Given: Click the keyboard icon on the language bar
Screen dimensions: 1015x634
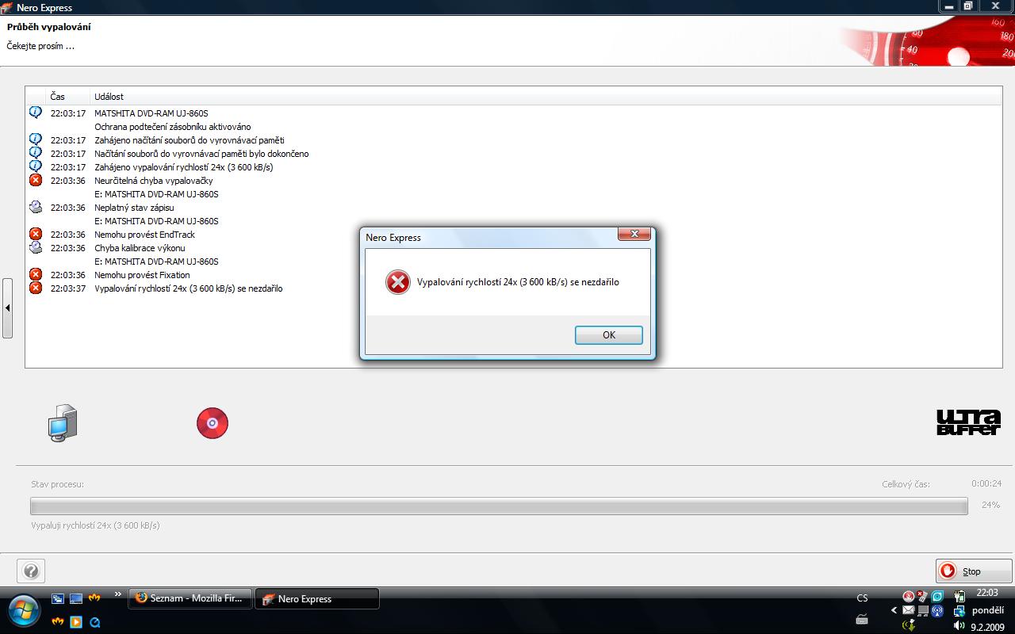Looking at the screenshot, I should 862,619.
